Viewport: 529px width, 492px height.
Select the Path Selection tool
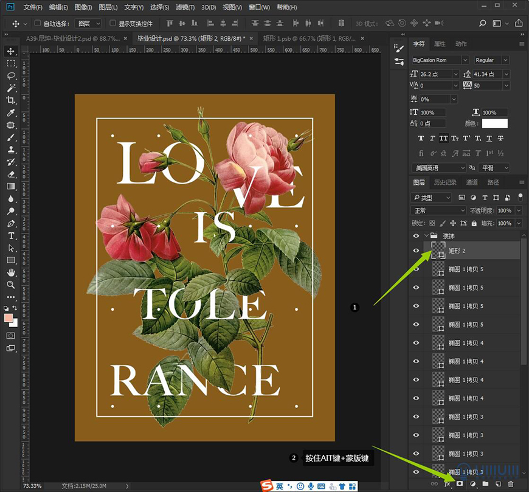(x=11, y=248)
